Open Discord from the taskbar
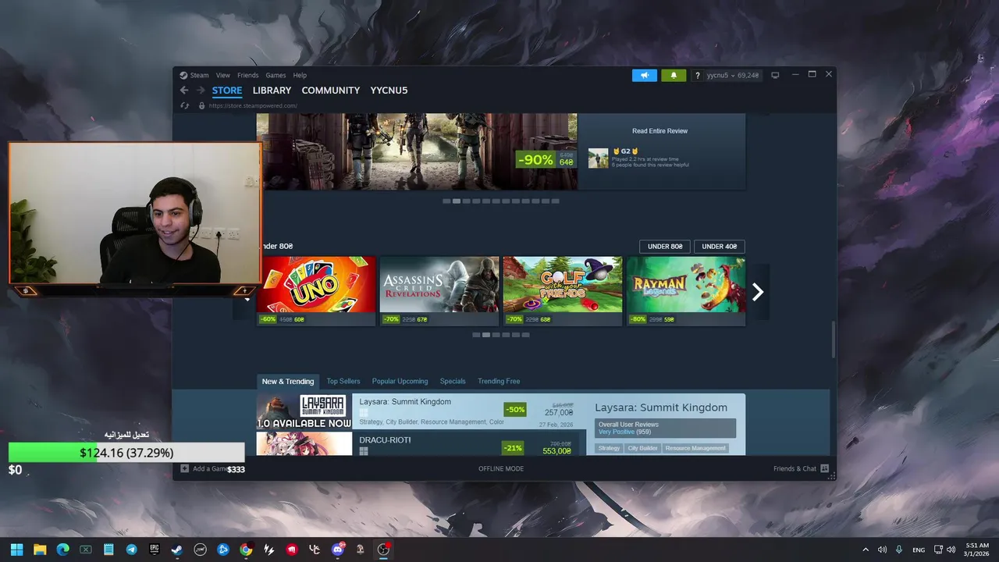999x562 pixels. point(338,550)
